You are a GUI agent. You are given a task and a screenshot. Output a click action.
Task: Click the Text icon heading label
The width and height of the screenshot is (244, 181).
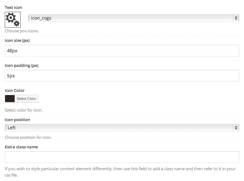[13, 8]
